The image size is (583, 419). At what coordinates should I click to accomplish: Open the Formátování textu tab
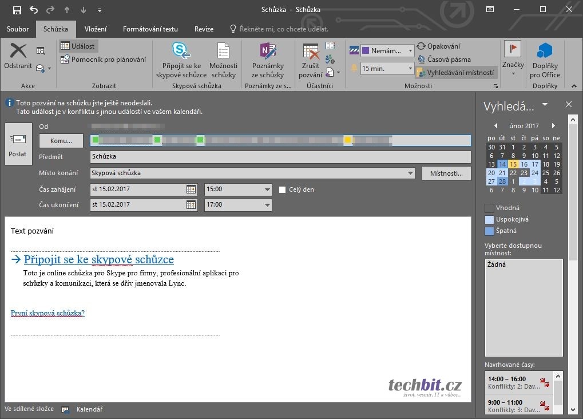150,29
